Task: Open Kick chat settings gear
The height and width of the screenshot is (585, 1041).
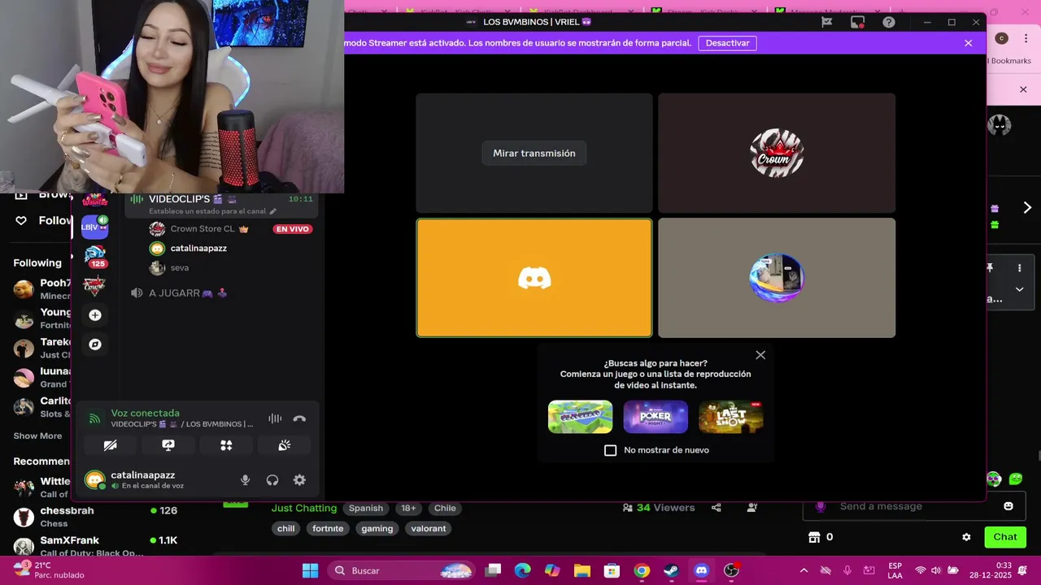Action: pyautogui.click(x=966, y=537)
